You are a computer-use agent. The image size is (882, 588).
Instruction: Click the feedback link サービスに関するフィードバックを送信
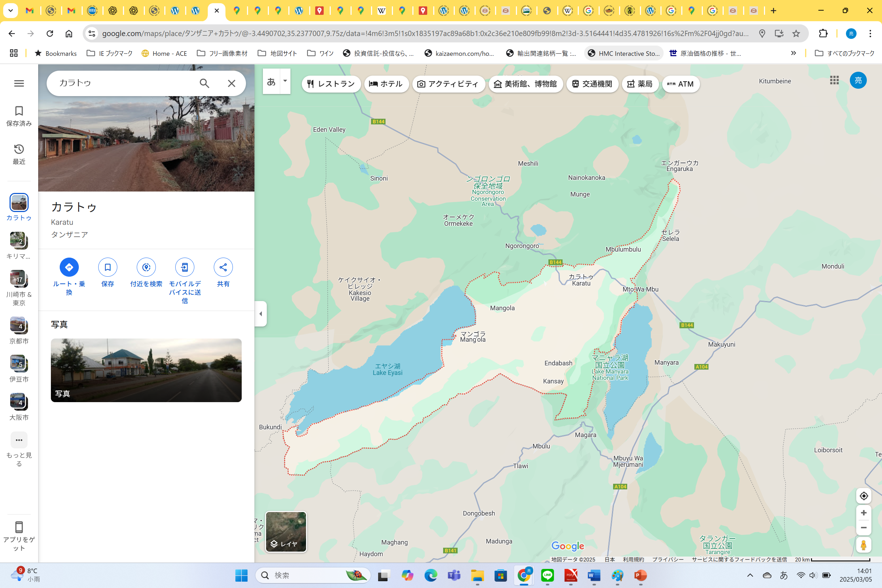coord(739,559)
